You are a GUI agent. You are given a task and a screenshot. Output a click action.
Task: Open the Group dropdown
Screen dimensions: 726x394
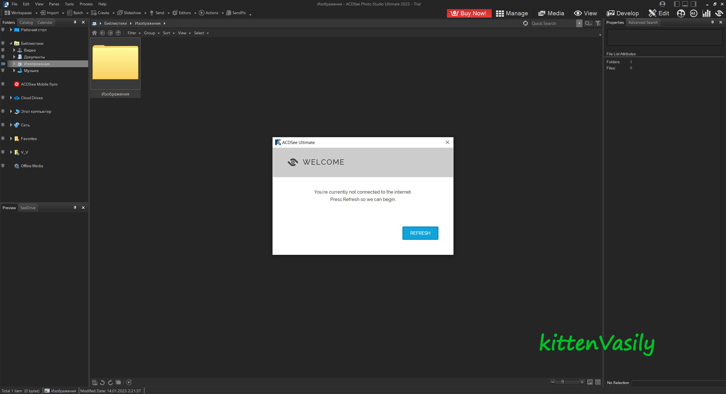(x=152, y=33)
